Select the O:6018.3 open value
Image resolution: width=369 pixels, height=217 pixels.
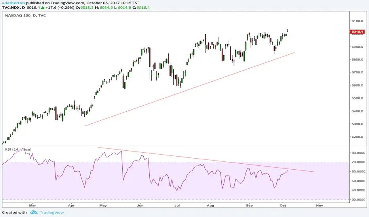tap(85, 7)
